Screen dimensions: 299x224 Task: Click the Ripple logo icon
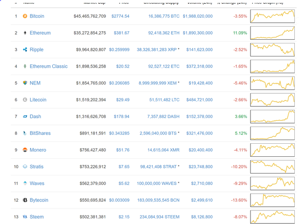pos(25,50)
